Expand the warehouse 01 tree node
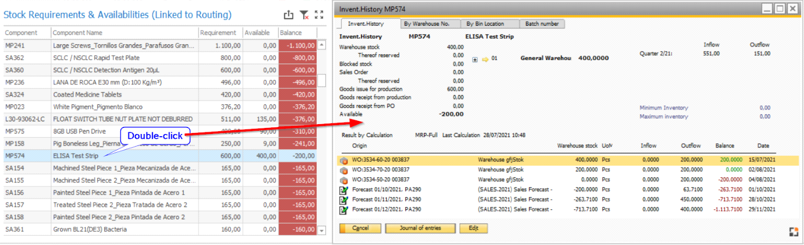The width and height of the screenshot is (804, 245). pyautogui.click(x=475, y=59)
